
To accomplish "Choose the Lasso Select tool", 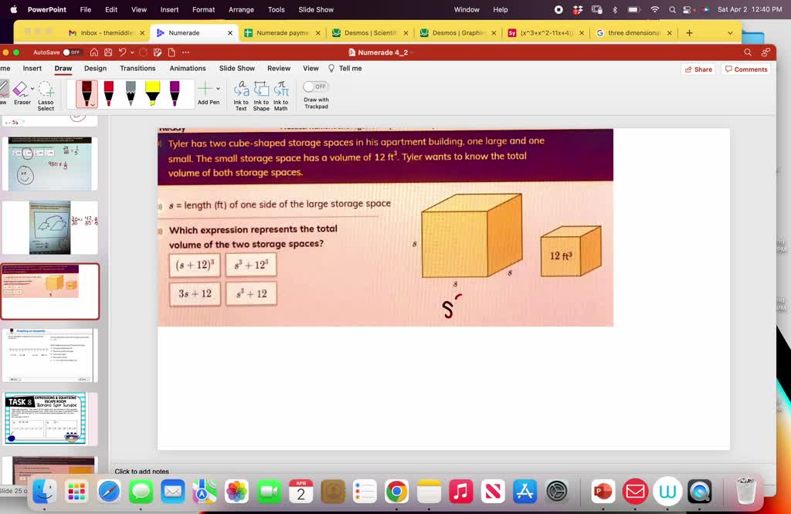I will pos(46,96).
